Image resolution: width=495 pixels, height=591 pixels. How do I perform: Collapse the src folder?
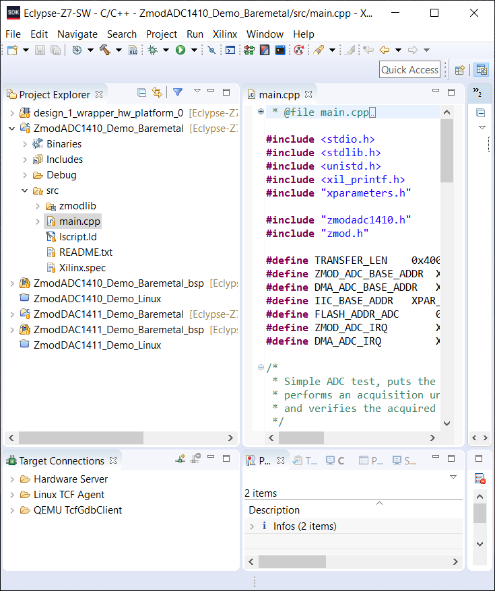coord(25,190)
